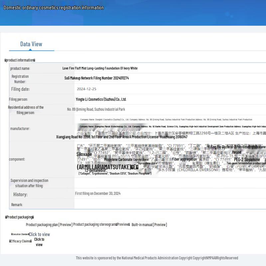Click the 'manufacturer:' row label
266x266 pixels.
coord(20,129)
